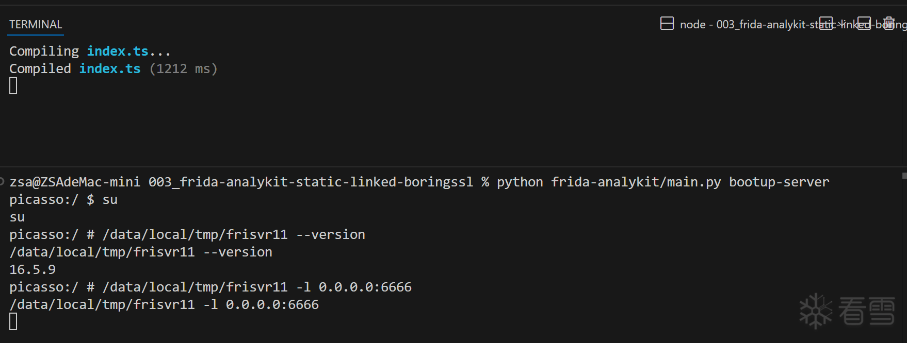Expand the launch profile dropdown chevron

tap(842, 24)
